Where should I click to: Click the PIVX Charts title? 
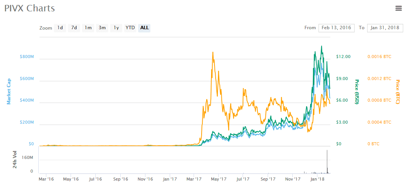tap(29, 8)
